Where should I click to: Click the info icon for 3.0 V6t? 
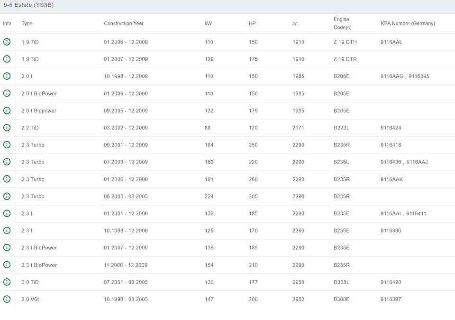click(7, 299)
